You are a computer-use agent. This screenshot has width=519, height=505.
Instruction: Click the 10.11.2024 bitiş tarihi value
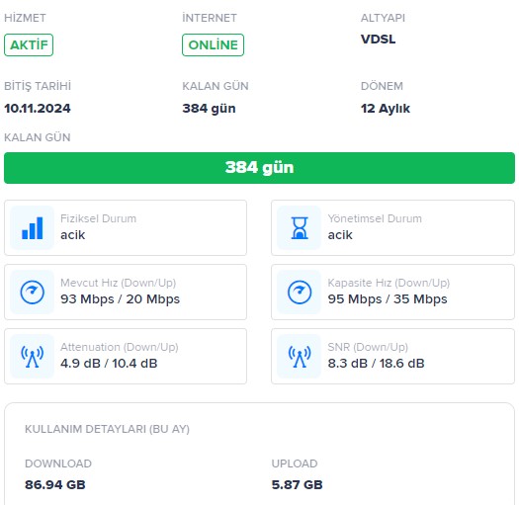point(38,109)
